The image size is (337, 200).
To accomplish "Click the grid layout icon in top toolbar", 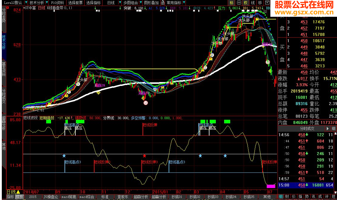I will pos(238,3).
